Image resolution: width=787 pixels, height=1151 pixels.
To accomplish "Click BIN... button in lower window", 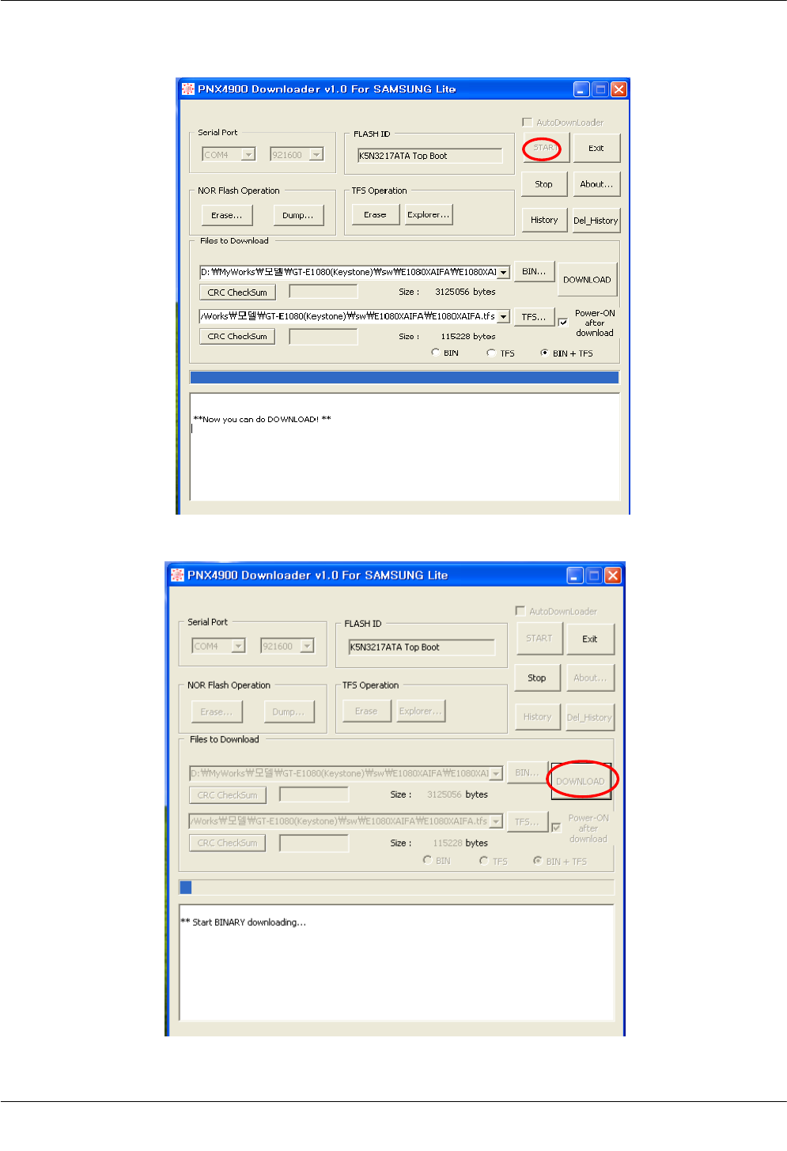I will click(527, 772).
